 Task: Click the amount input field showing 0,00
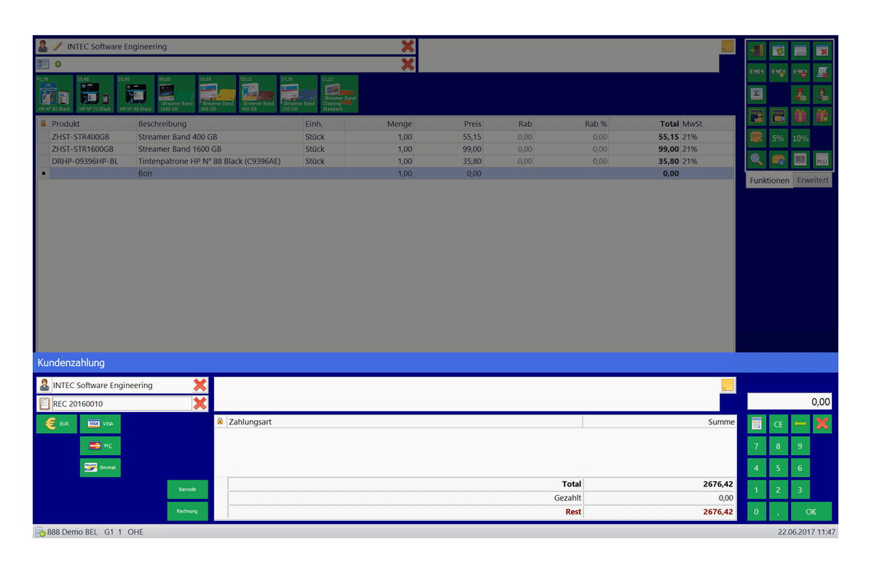click(789, 402)
